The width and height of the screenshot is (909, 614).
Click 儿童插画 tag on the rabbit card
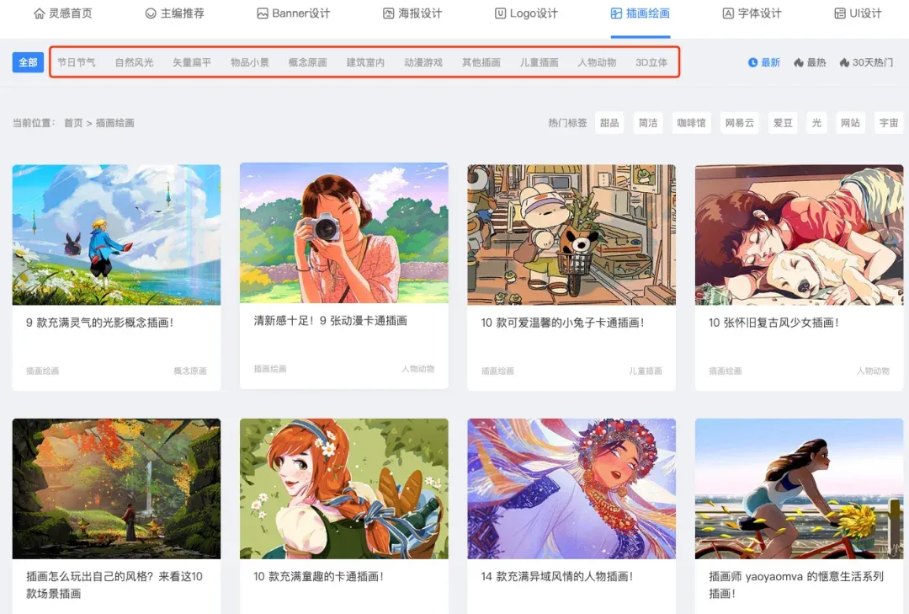click(646, 371)
